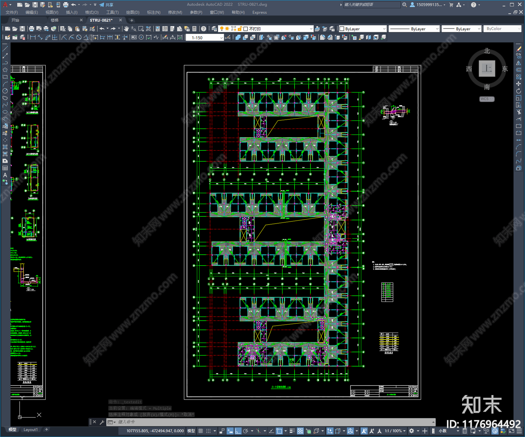Open the 文件(F) menu

12,12
